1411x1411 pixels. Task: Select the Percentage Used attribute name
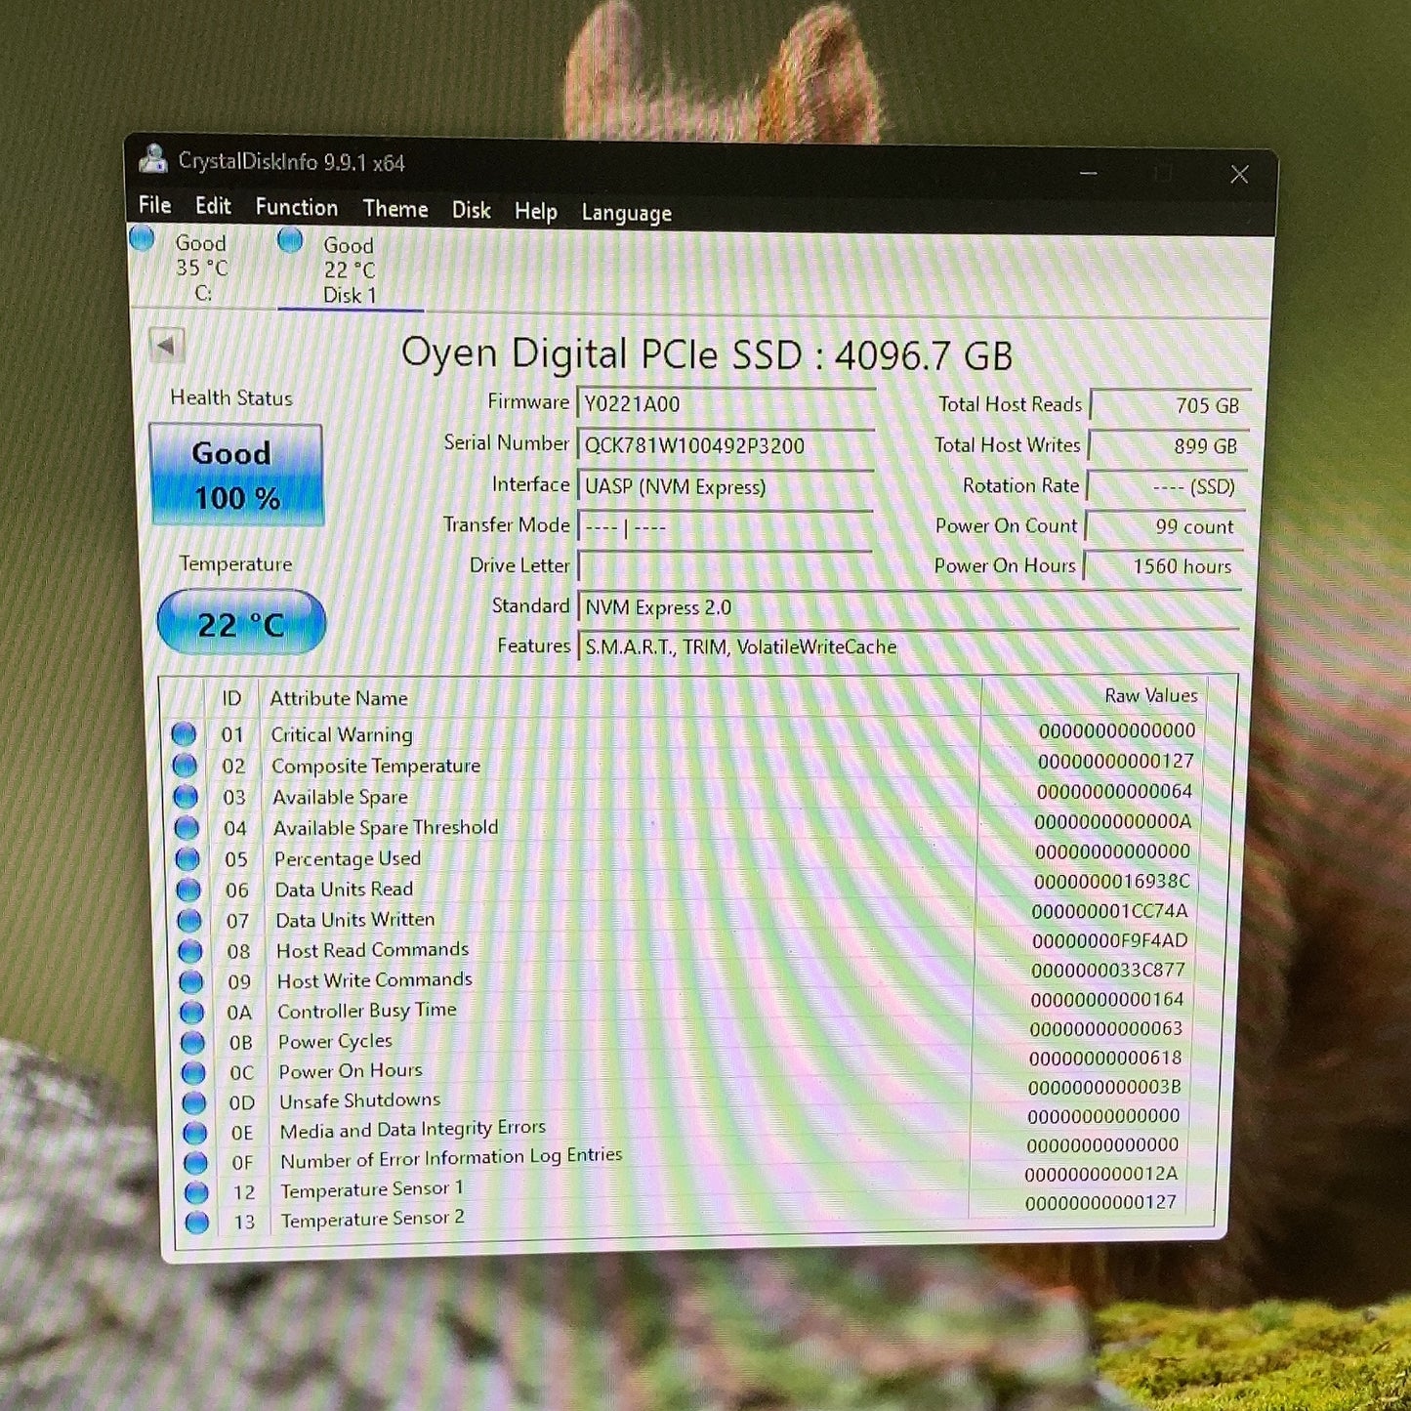point(348,858)
